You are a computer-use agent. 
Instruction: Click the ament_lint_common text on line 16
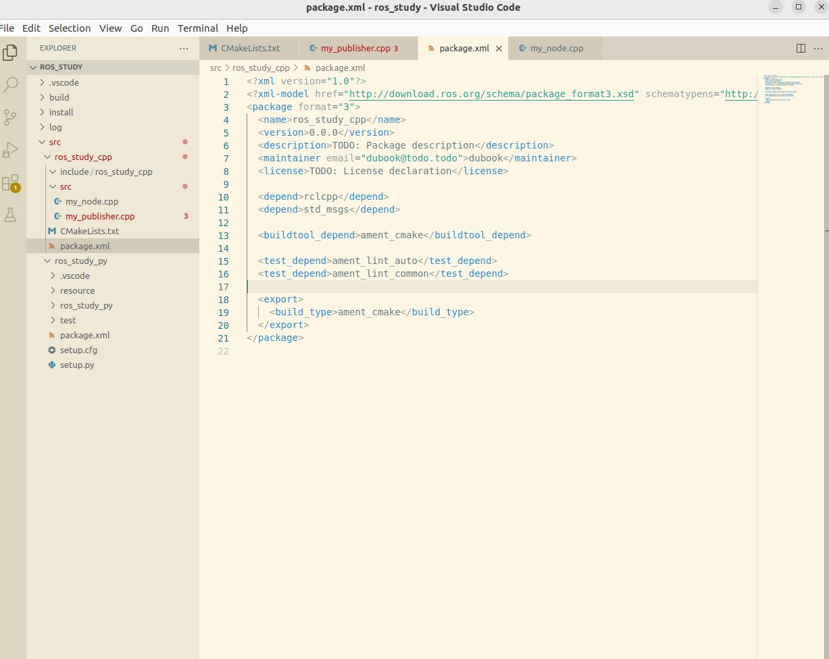click(380, 273)
